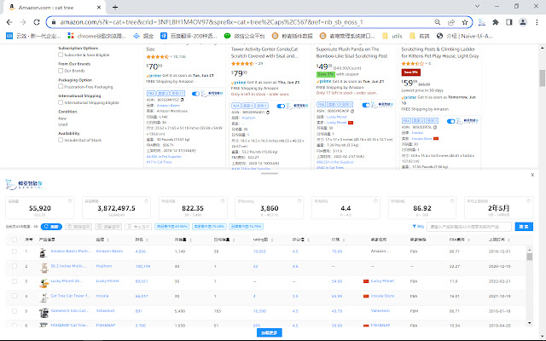
Task: Select row 3 Lucky Monet checkbox
Action: [15, 281]
